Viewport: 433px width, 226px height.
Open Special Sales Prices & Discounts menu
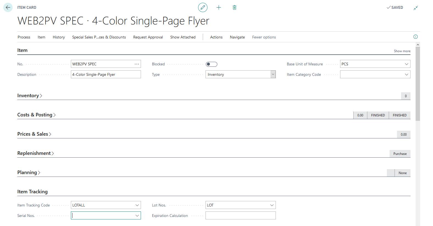99,37
